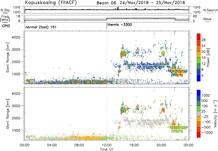Click the 4000 tick on power panel axis
Image resolution: width=218 pixels, height=151 pixels.
[16, 37]
